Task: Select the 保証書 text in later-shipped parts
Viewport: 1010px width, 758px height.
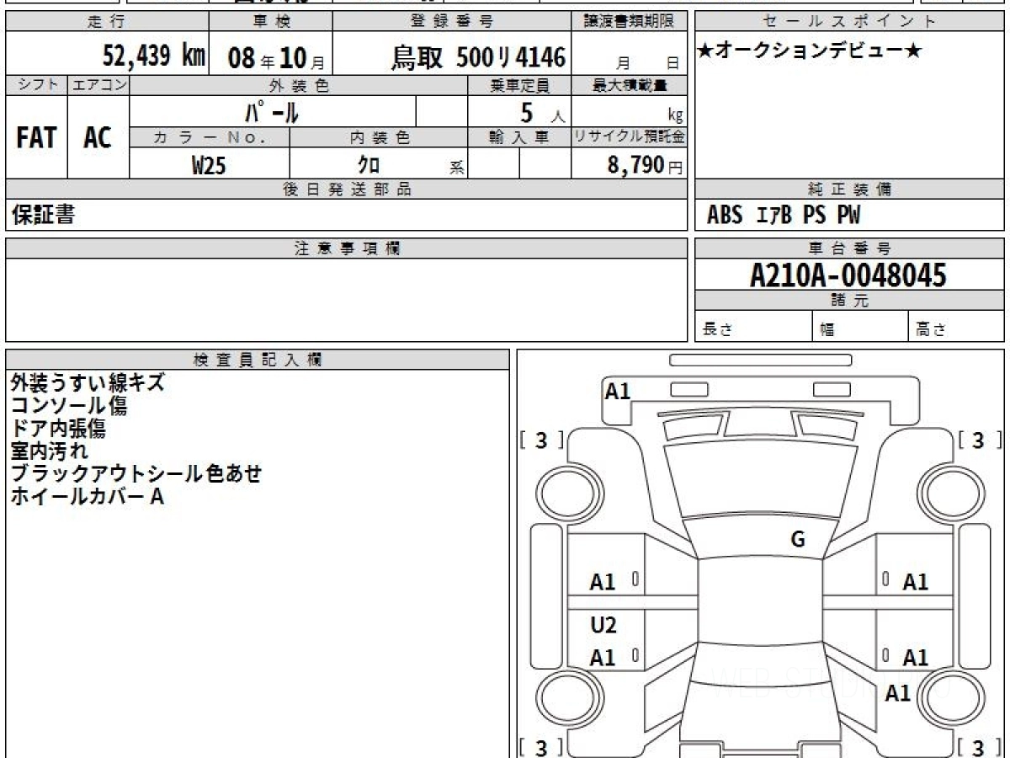Action: 43,216
